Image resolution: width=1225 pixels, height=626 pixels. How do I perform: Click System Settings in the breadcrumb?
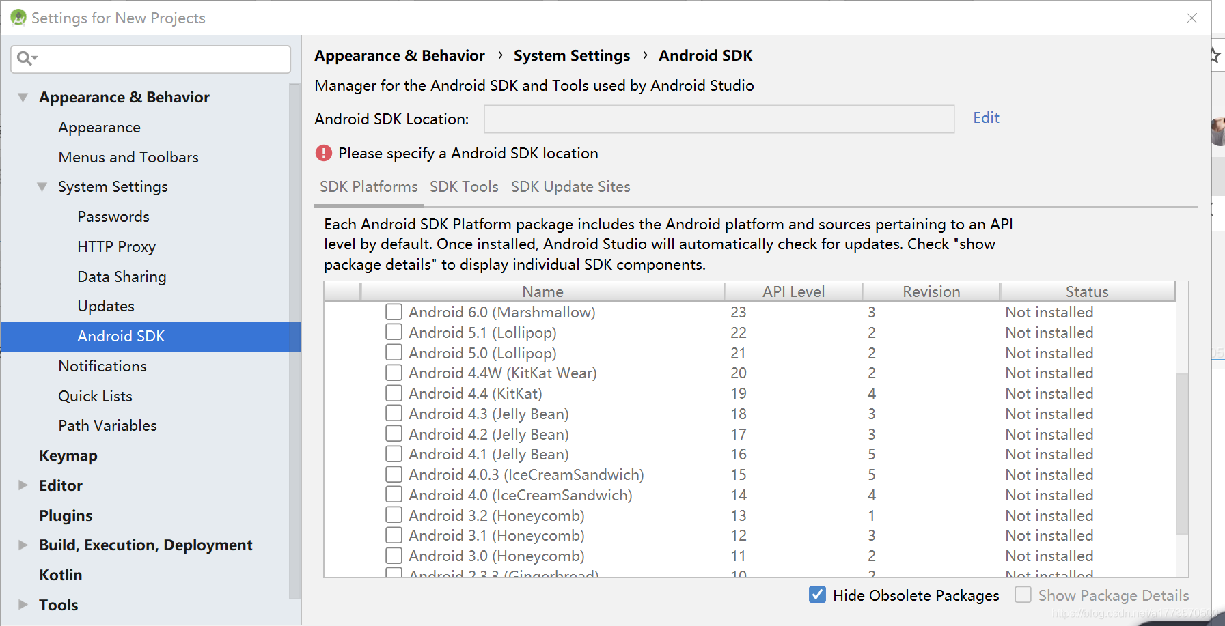pos(572,56)
